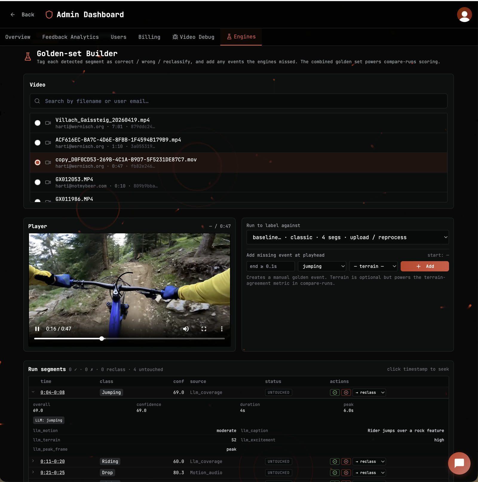Screen dimensions: 478x482
Task: Click the flask icon next to Golden-set Builder
Action: click(x=28, y=57)
